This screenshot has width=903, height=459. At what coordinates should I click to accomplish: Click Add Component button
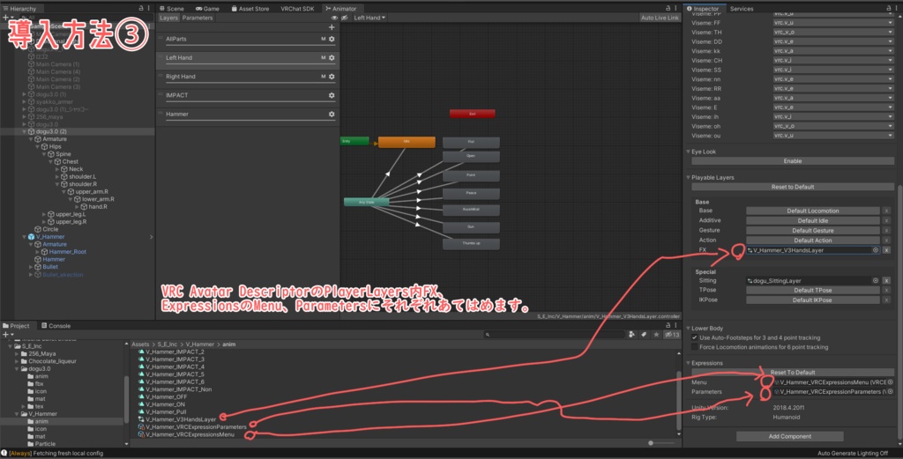pos(789,437)
